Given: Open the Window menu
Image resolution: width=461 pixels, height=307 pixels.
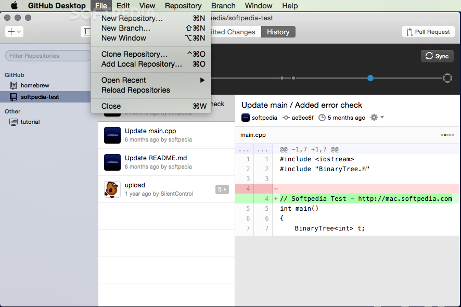Looking at the screenshot, I should pos(259,6).
